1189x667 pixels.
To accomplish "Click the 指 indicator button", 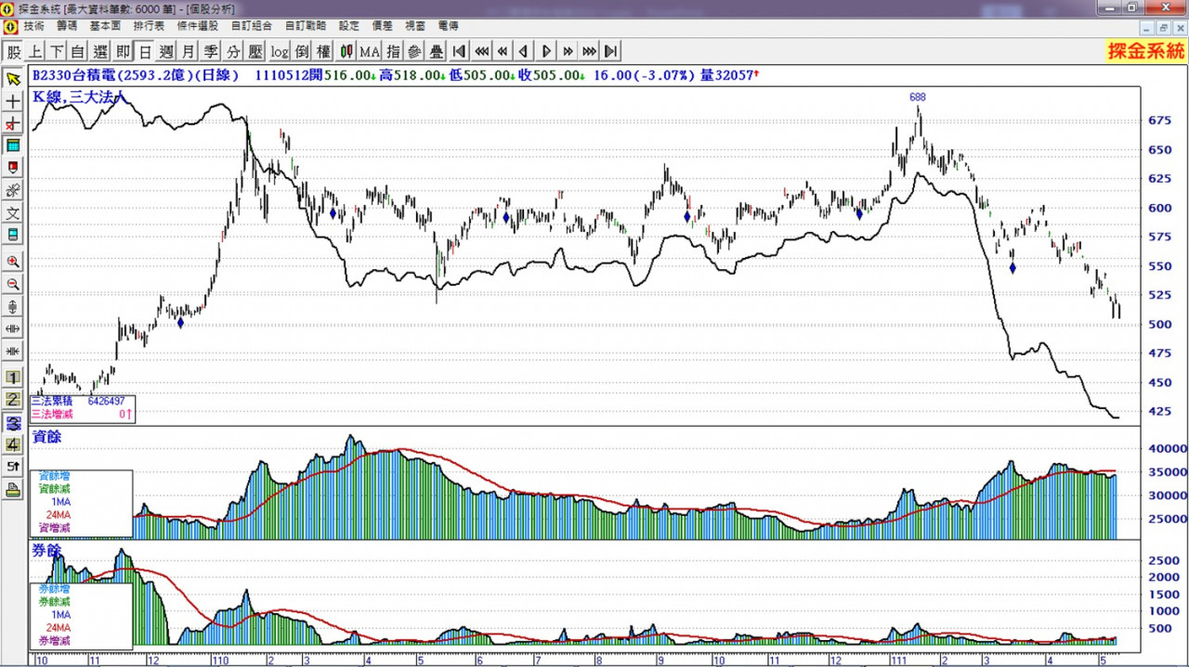I will pos(393,51).
